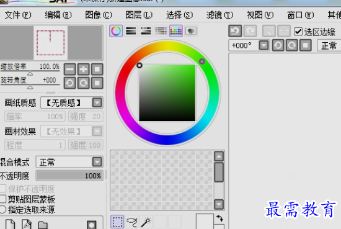
Task: Click scroll up arrow of swatches panel
Action: point(219,156)
